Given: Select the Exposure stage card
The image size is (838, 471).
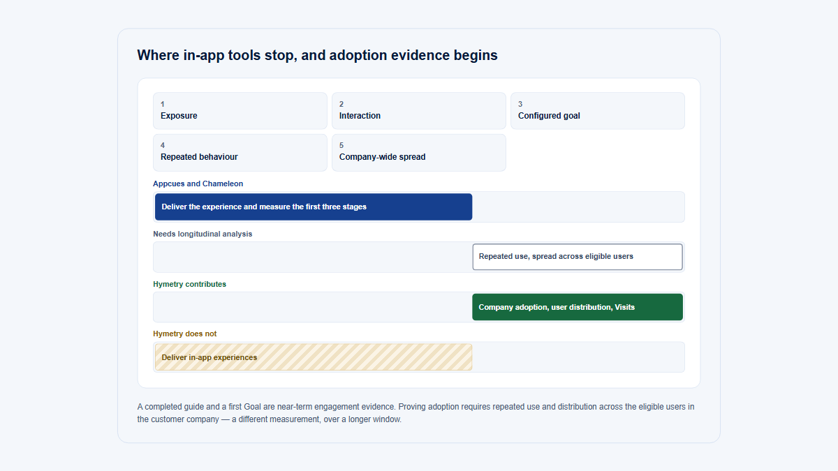Looking at the screenshot, I should click(x=240, y=110).
